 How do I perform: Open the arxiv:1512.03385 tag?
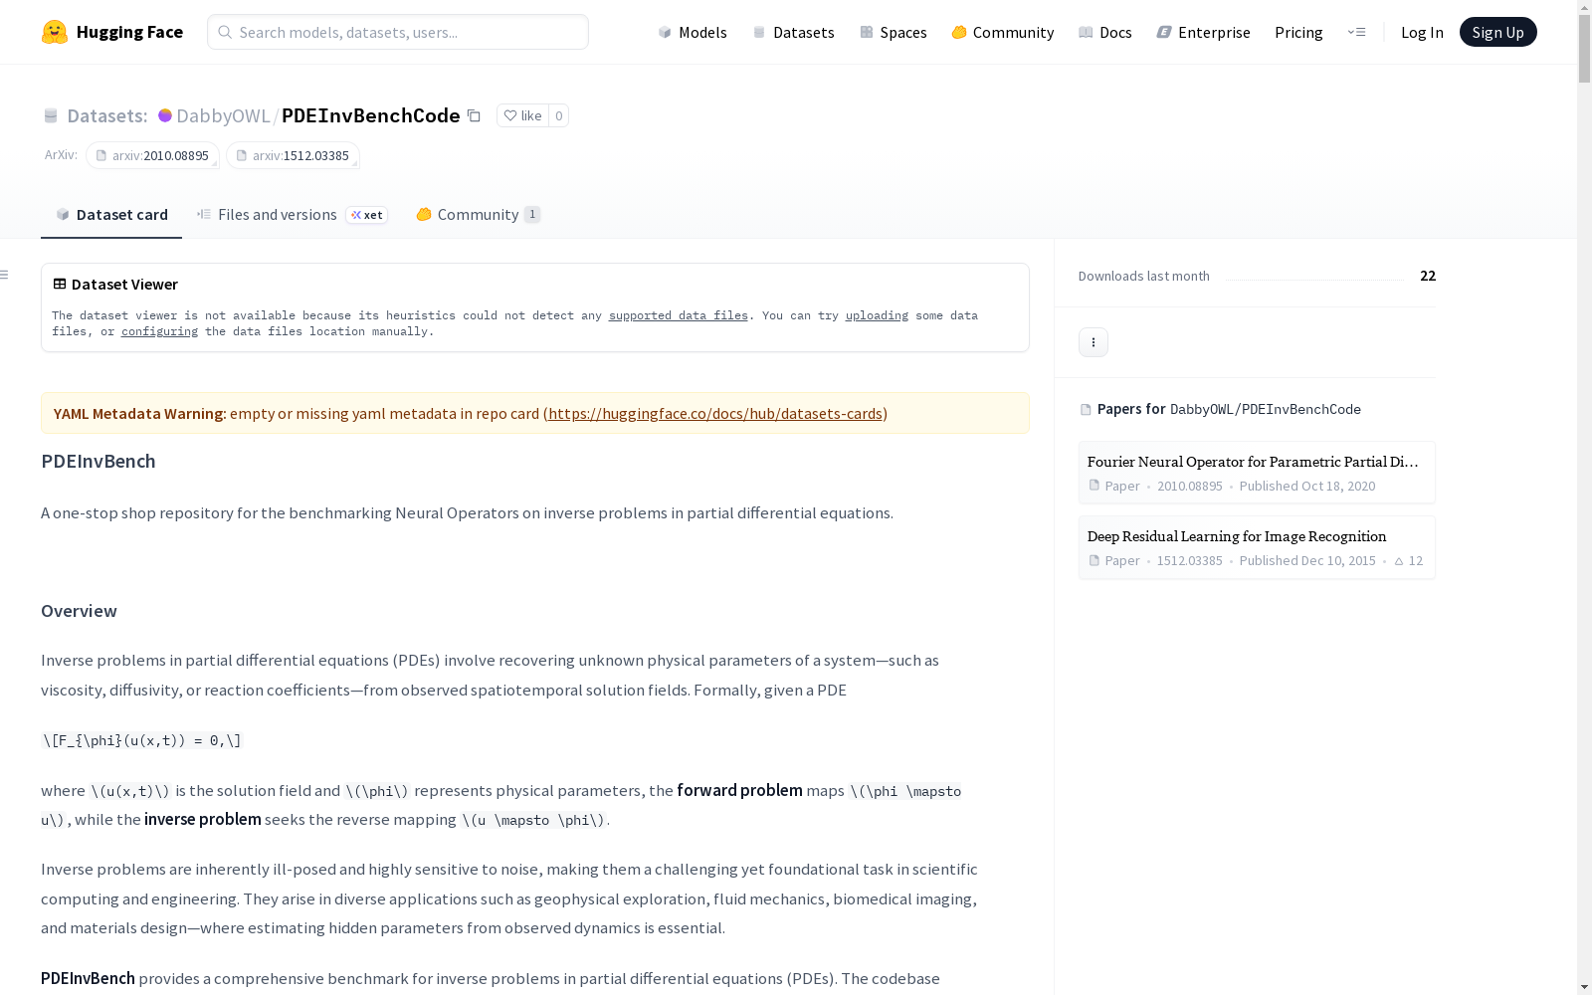point(293,155)
